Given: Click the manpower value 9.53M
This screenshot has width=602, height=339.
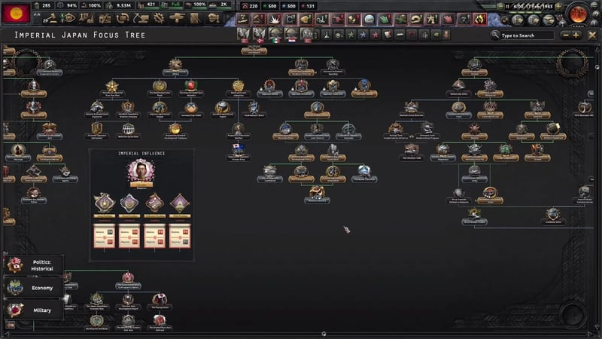Looking at the screenshot, I should pyautogui.click(x=123, y=5).
